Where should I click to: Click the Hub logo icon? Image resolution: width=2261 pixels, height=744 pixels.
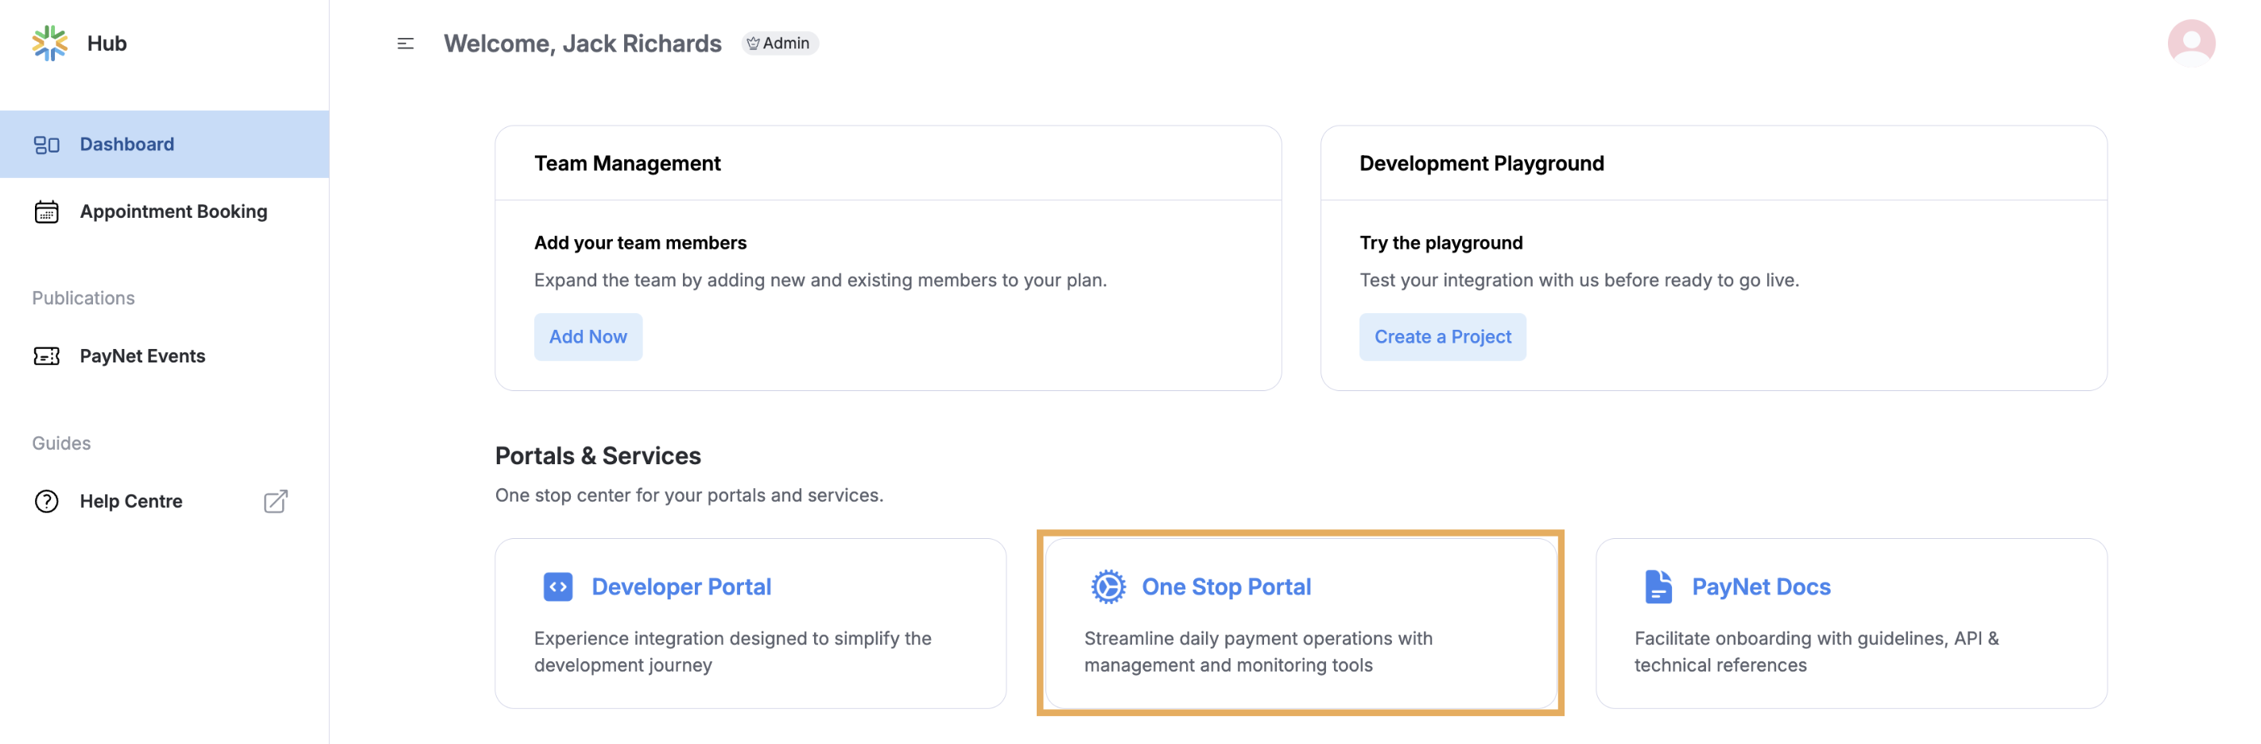tap(50, 42)
